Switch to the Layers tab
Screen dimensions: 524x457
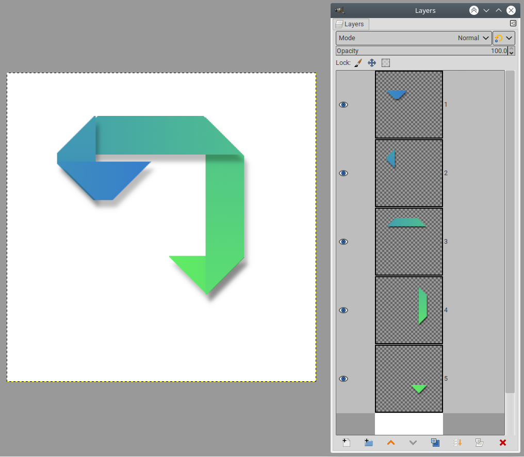351,24
